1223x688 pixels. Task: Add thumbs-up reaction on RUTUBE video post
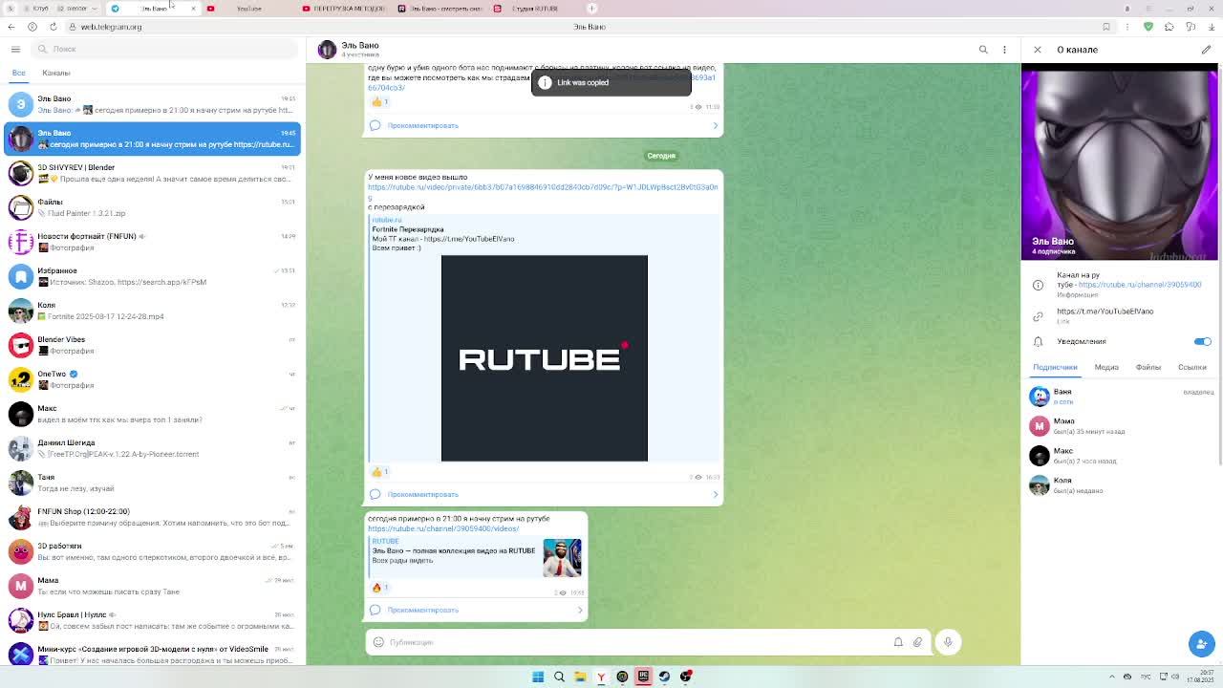(x=379, y=472)
